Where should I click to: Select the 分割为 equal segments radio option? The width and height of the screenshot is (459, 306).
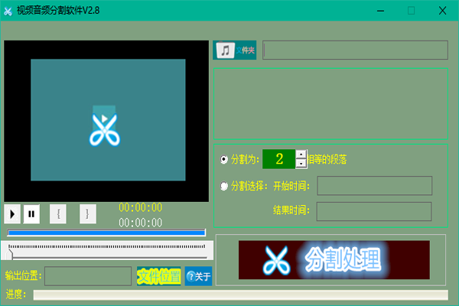[x=223, y=159]
